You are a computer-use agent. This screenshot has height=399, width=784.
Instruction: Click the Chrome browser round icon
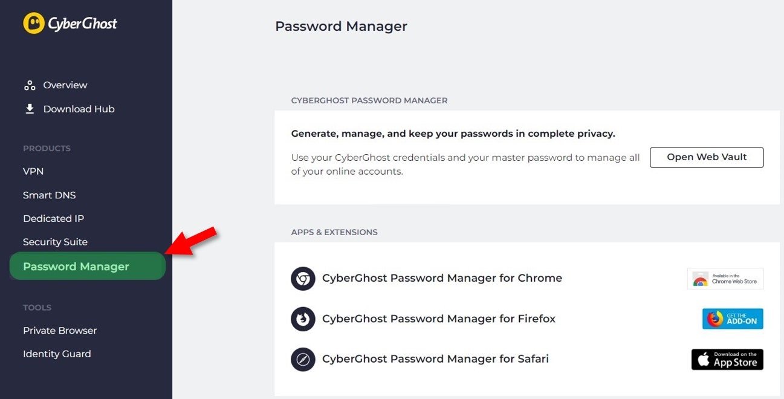303,279
